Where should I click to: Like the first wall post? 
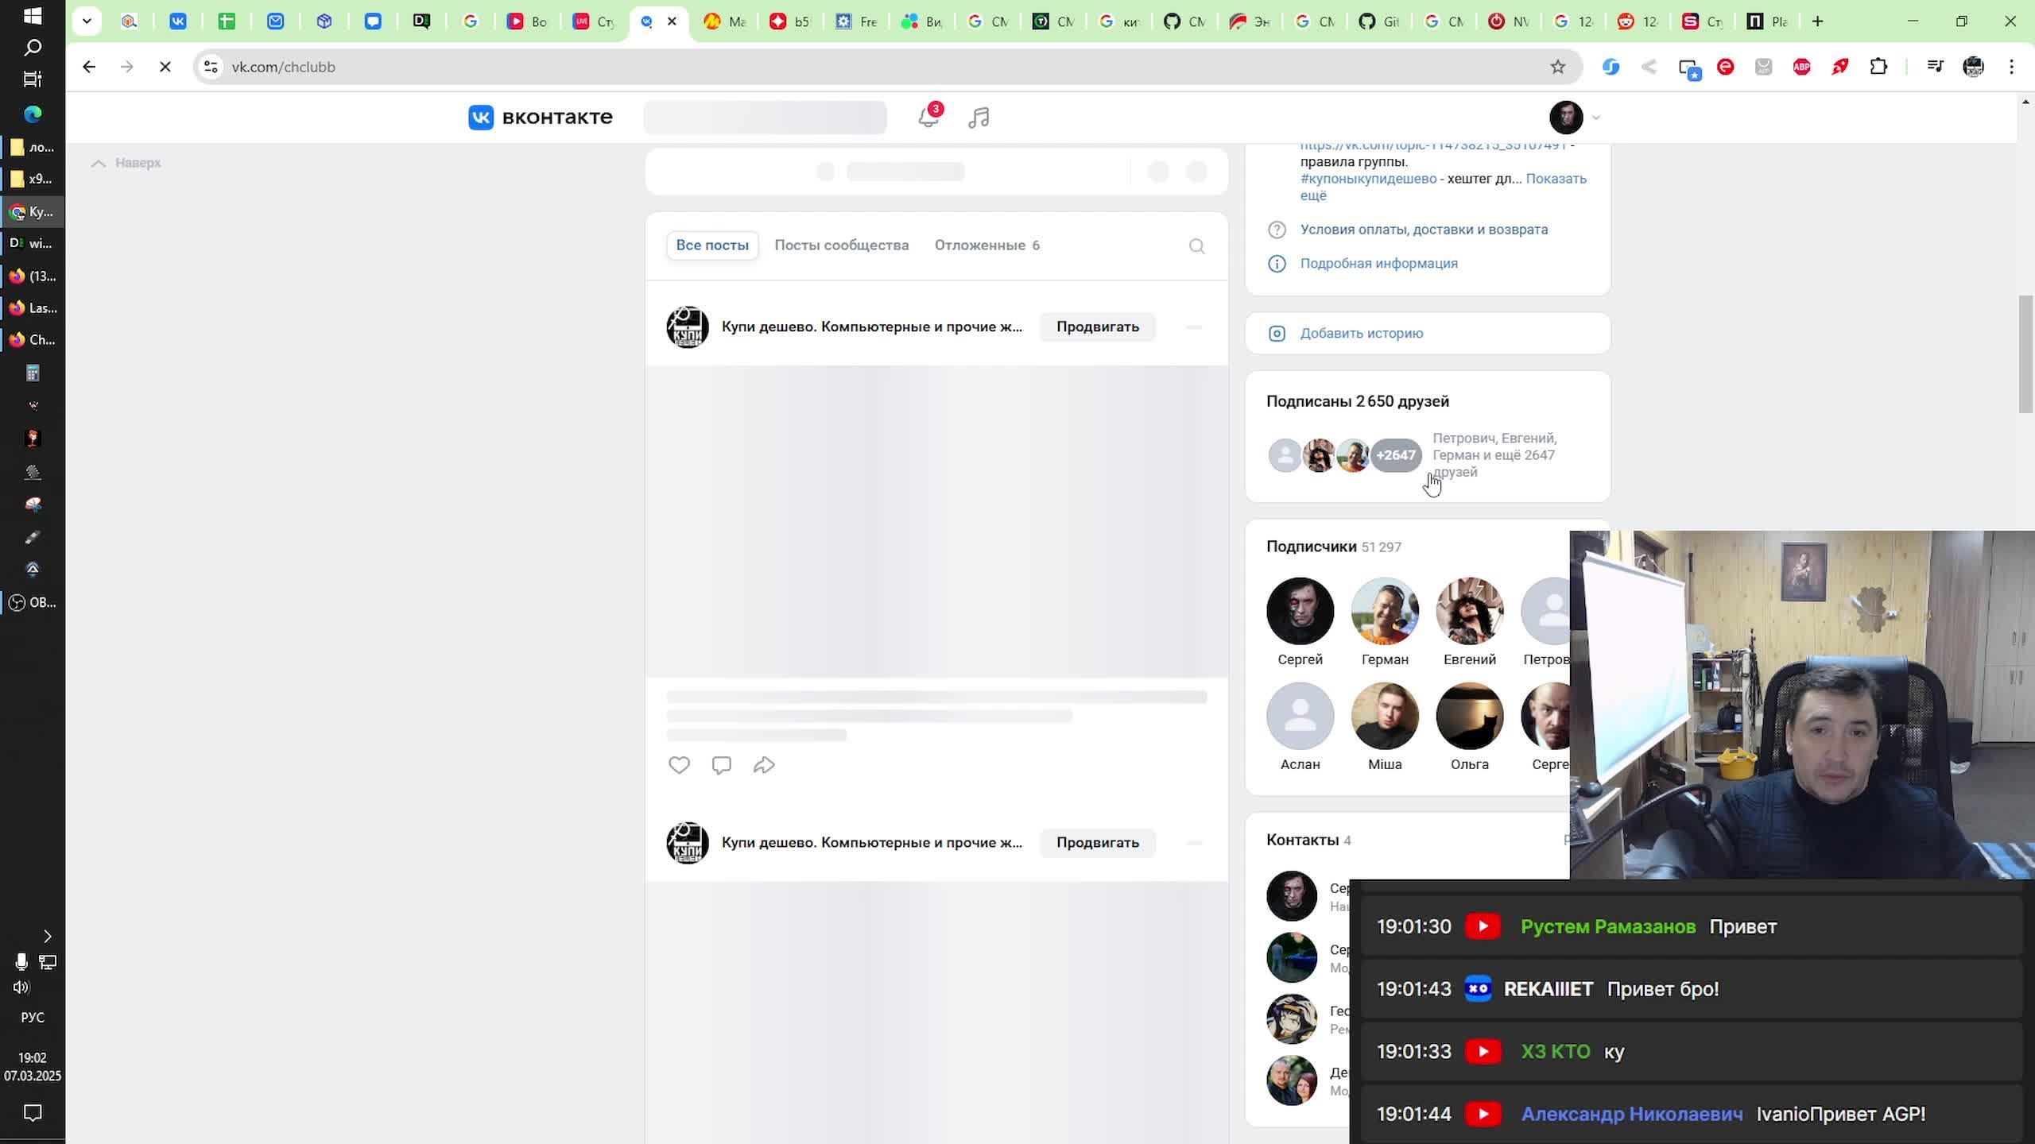pyautogui.click(x=679, y=765)
